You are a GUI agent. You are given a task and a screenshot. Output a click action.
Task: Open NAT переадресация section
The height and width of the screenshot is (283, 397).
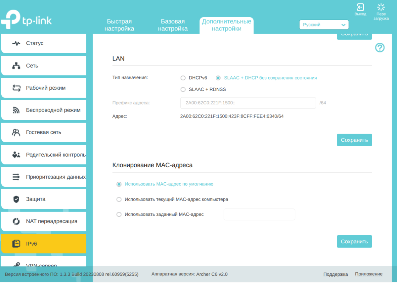pos(44,221)
